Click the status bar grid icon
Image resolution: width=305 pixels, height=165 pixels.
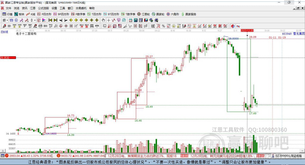point(2,156)
